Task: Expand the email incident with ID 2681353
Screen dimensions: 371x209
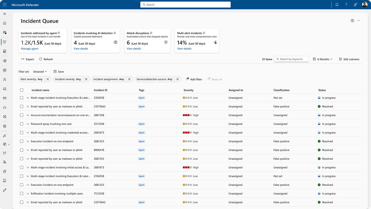Action: (28, 159)
